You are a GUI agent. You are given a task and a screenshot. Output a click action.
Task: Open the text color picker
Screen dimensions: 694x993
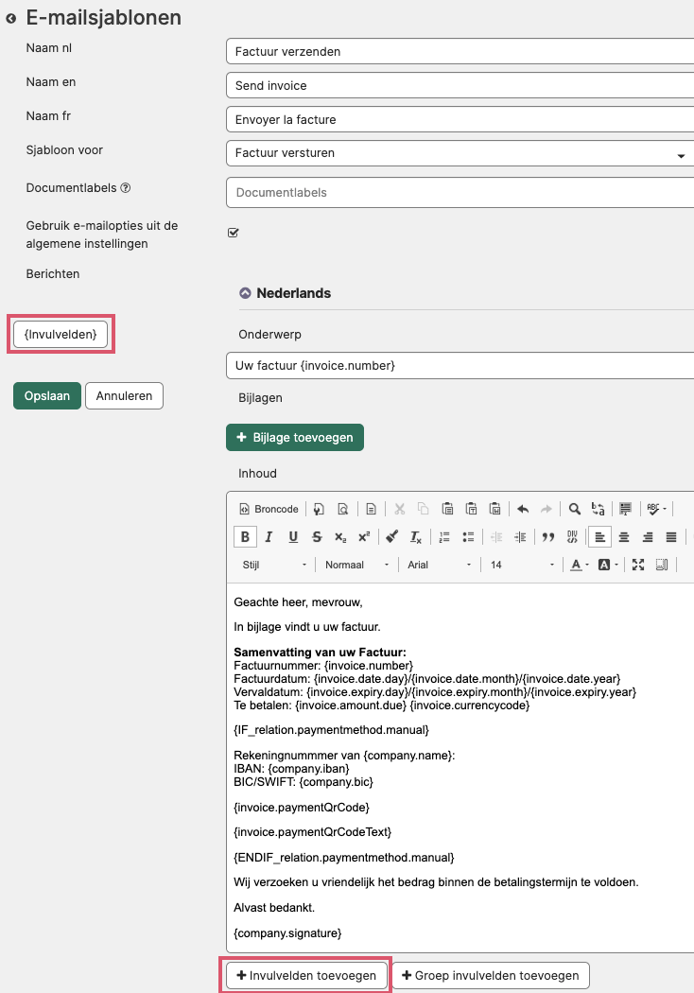(x=580, y=565)
